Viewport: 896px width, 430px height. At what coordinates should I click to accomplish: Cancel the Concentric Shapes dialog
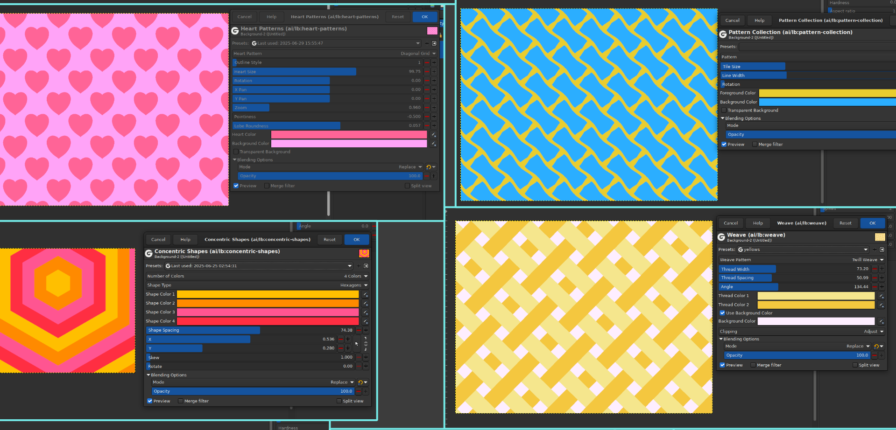tap(158, 240)
